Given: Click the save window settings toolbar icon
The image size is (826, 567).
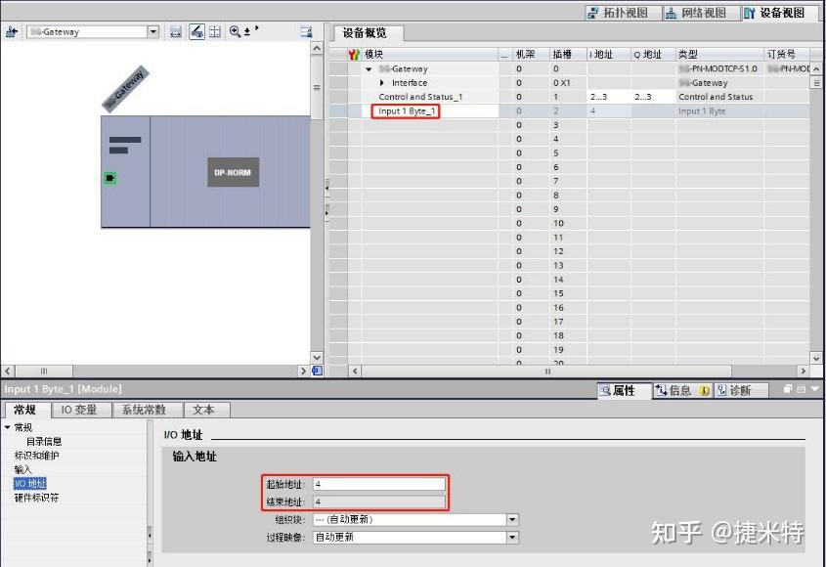Looking at the screenshot, I should [306, 31].
